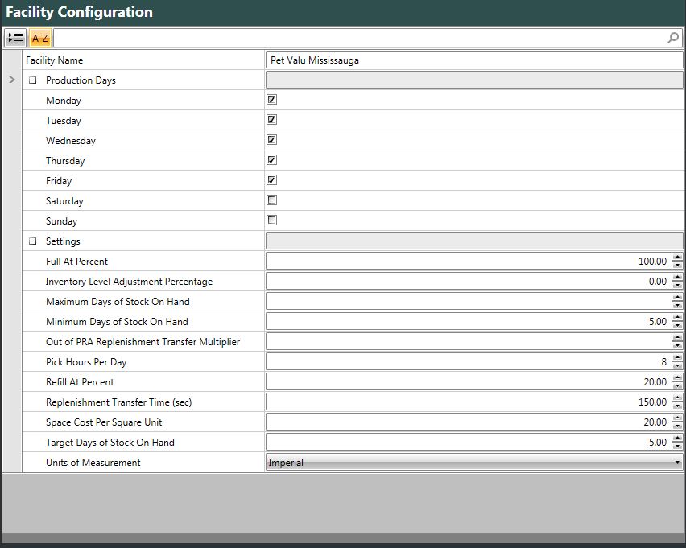Viewport: 686px width, 548px height.
Task: Decrease Refill At Percent value
Action: 677,386
